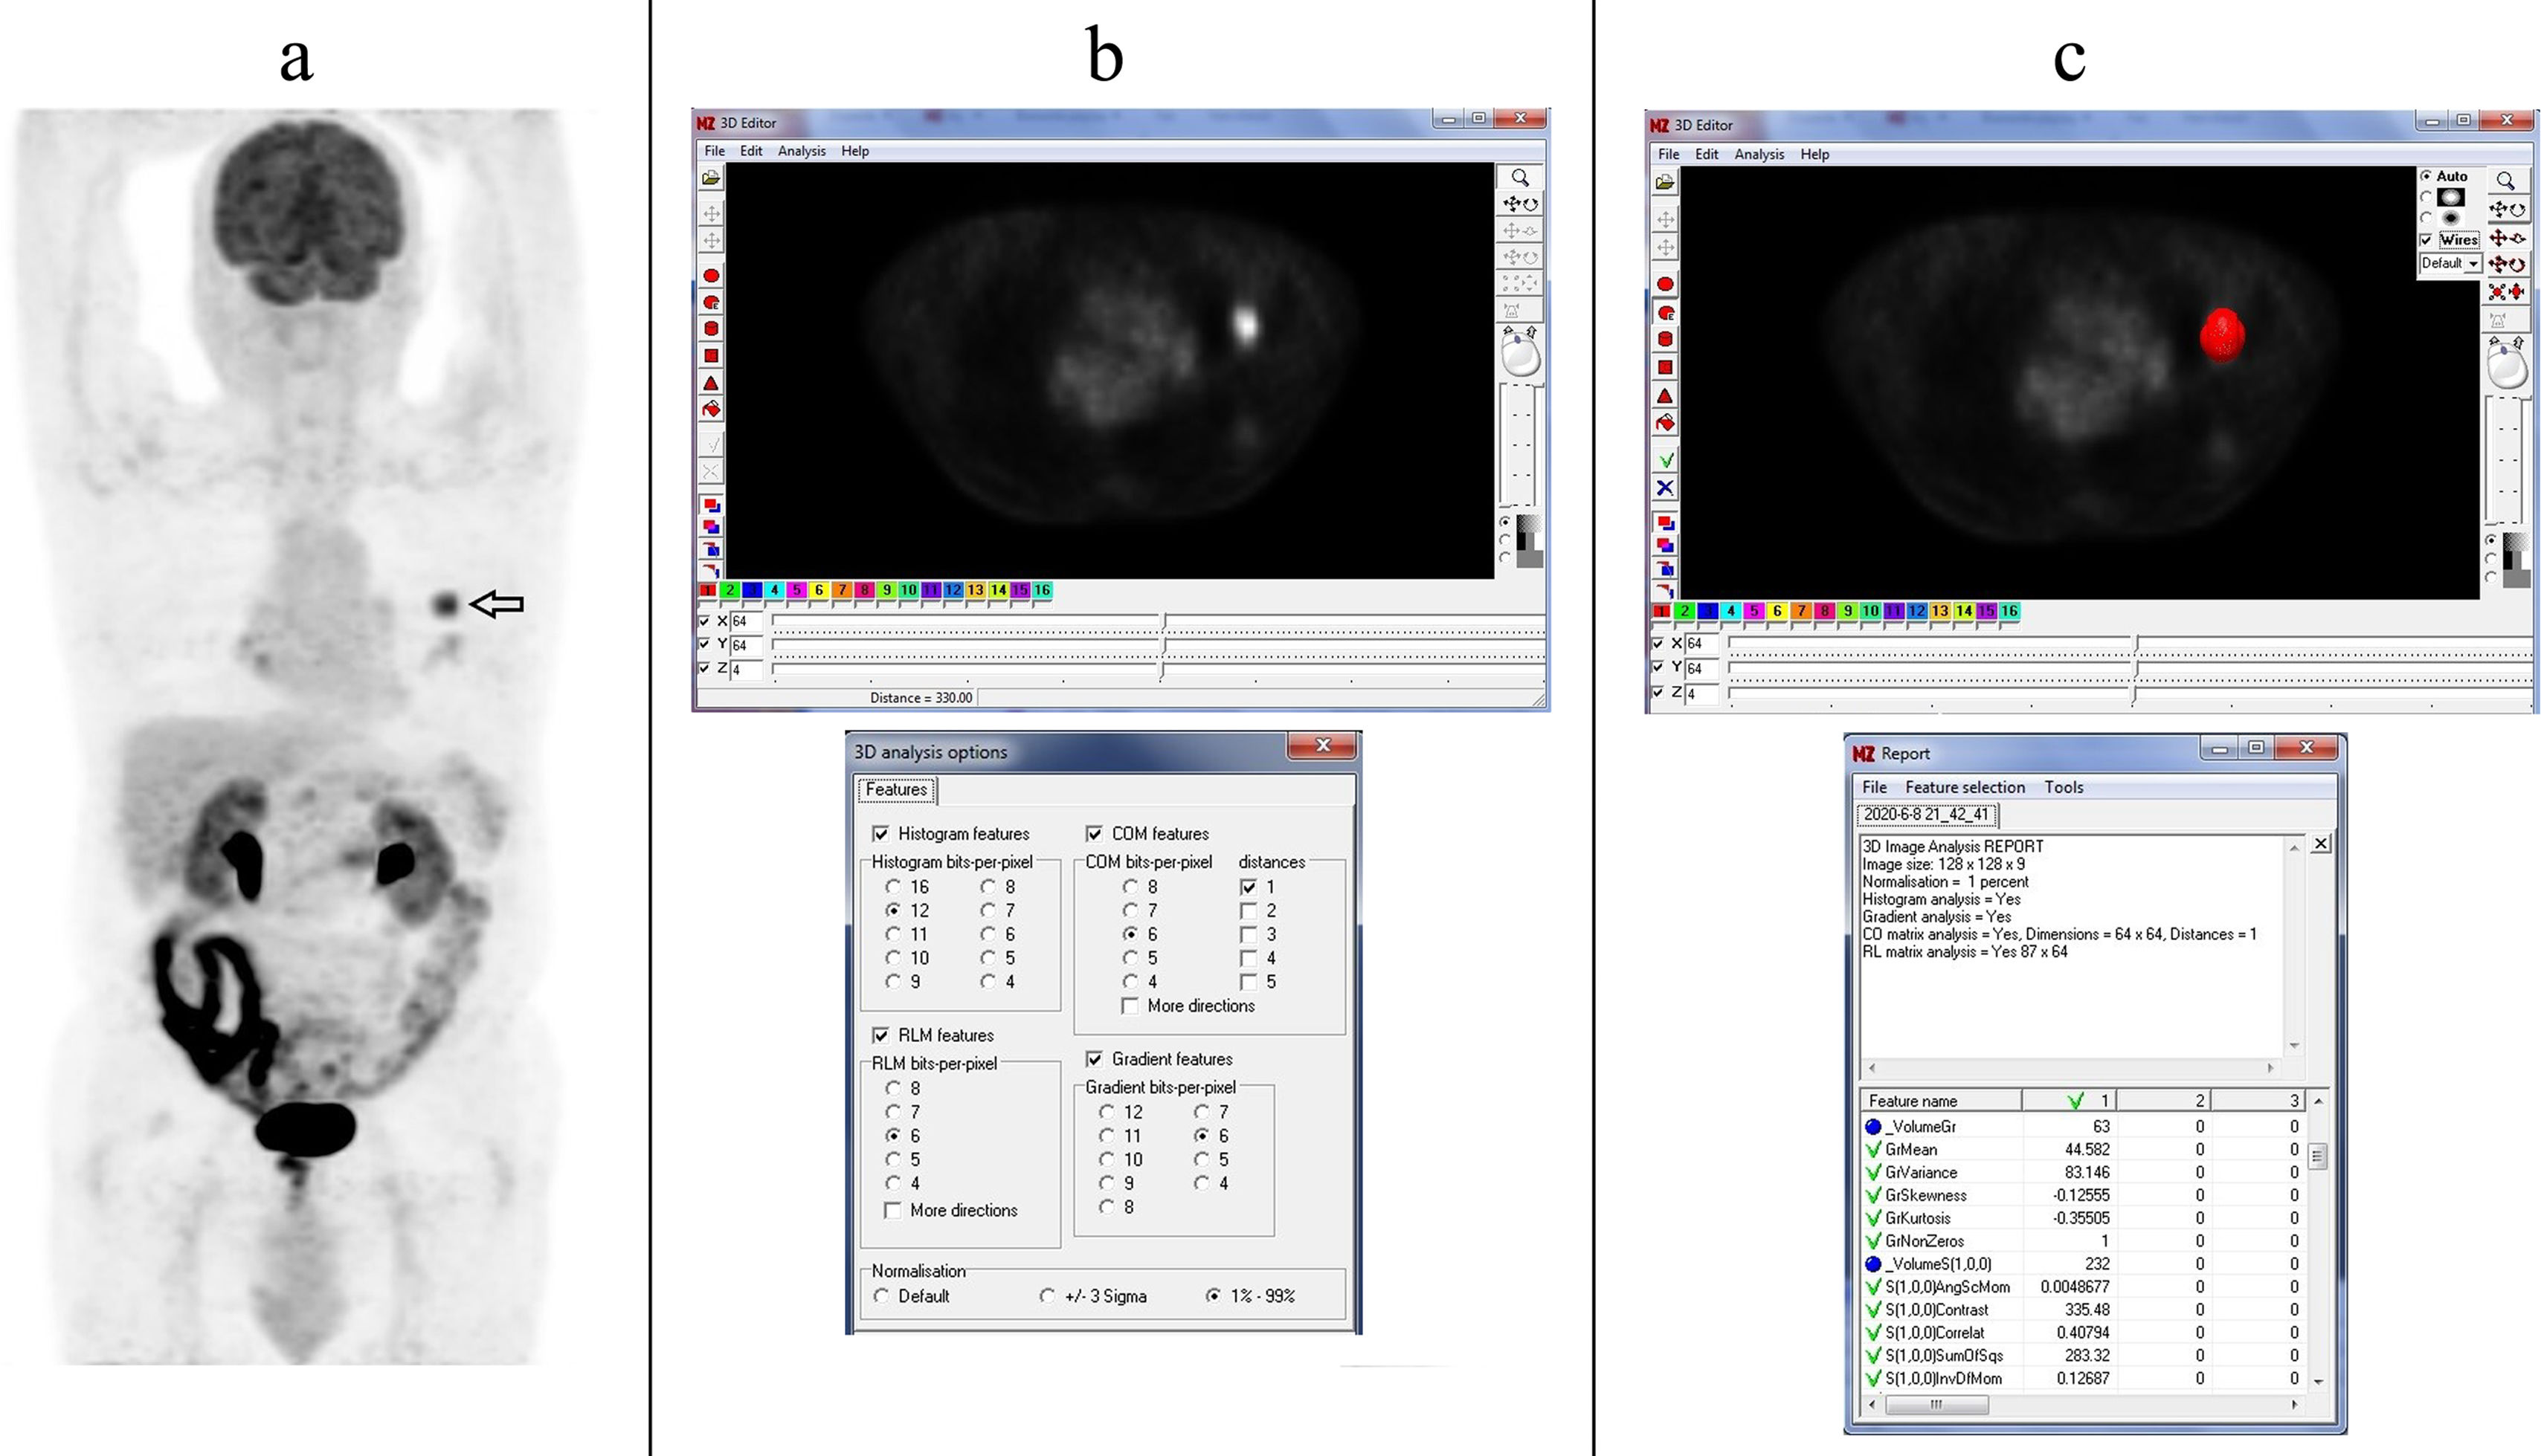Open the Default rendering dropdown
The height and width of the screenshot is (1456, 2541).
[2473, 264]
